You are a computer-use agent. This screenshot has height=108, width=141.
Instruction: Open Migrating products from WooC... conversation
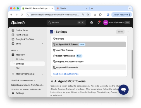(28, 85)
